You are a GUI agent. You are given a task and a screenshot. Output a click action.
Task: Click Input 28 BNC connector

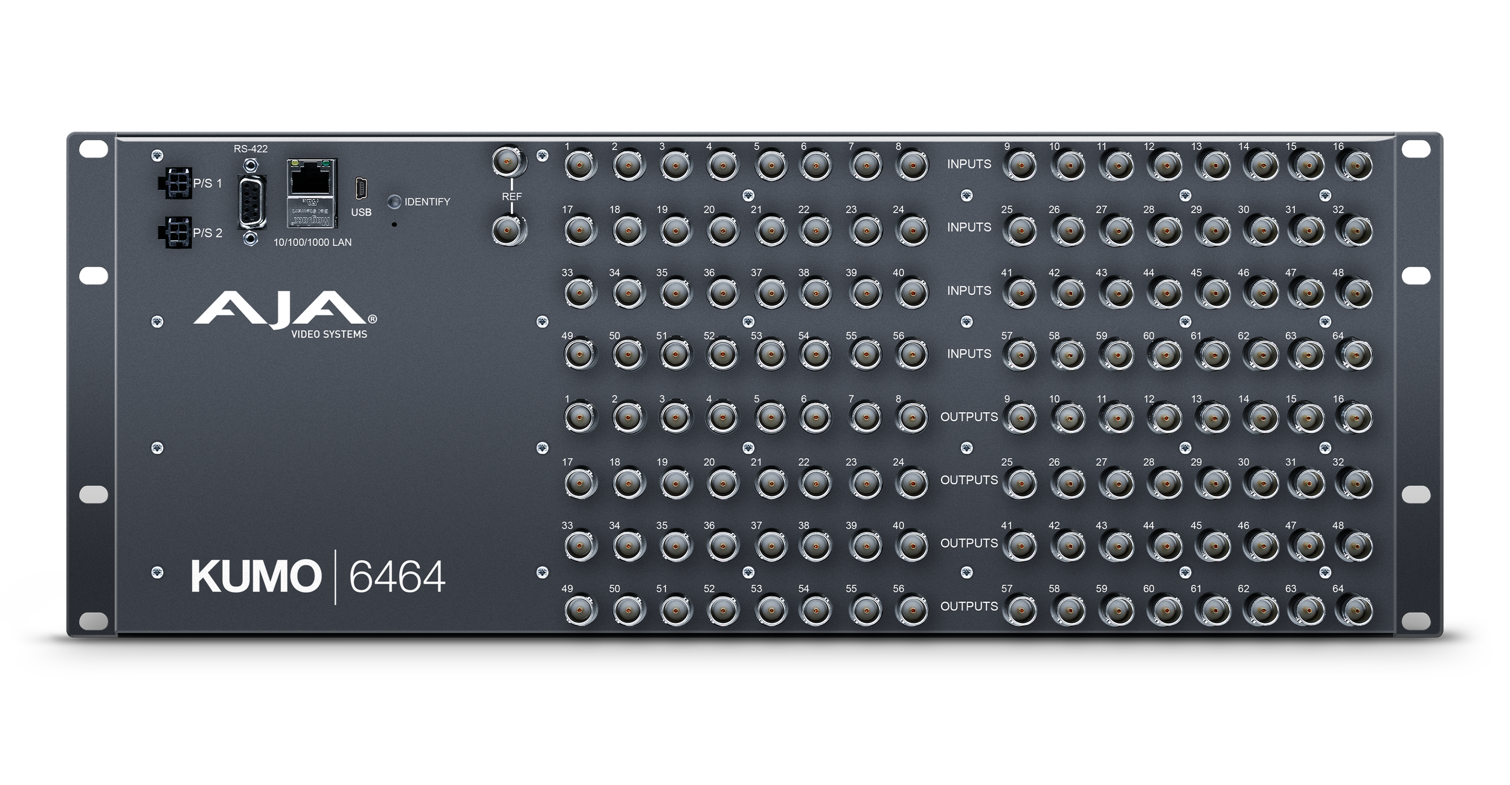point(1163,229)
